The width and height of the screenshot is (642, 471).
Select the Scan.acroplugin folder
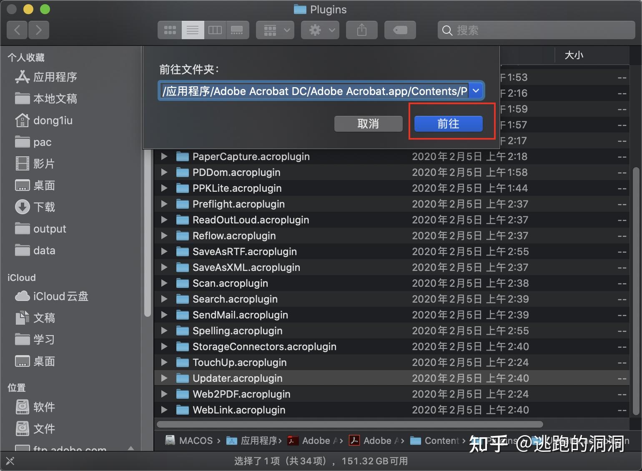392,283
